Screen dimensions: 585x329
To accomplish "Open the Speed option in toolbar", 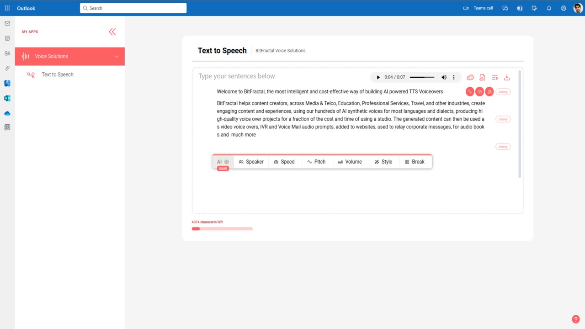I will pos(285,162).
